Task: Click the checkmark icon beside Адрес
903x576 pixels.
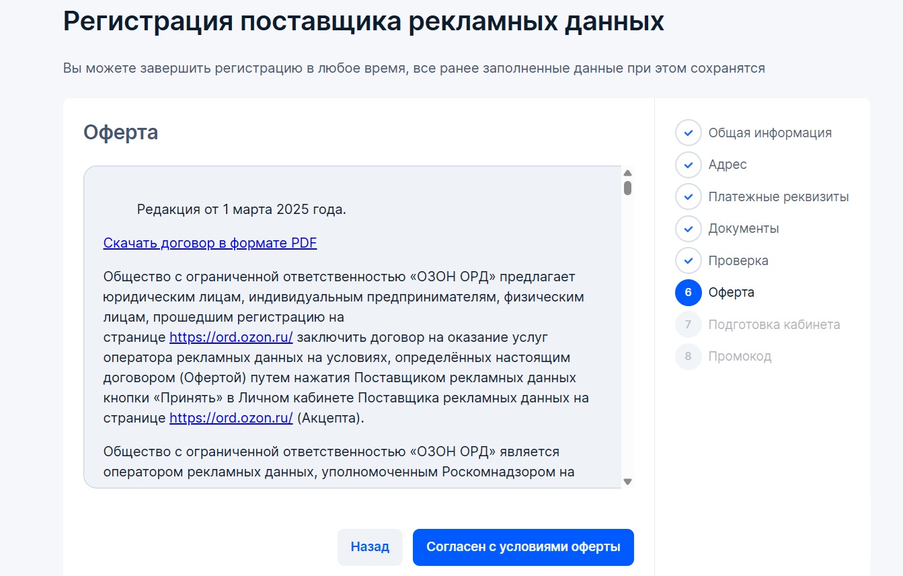Action: pyautogui.click(x=688, y=165)
